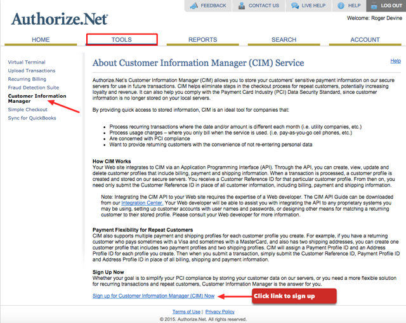Click 'Welcome: Roger Devine' text
The width and height of the screenshot is (406, 323).
pyautogui.click(x=374, y=18)
